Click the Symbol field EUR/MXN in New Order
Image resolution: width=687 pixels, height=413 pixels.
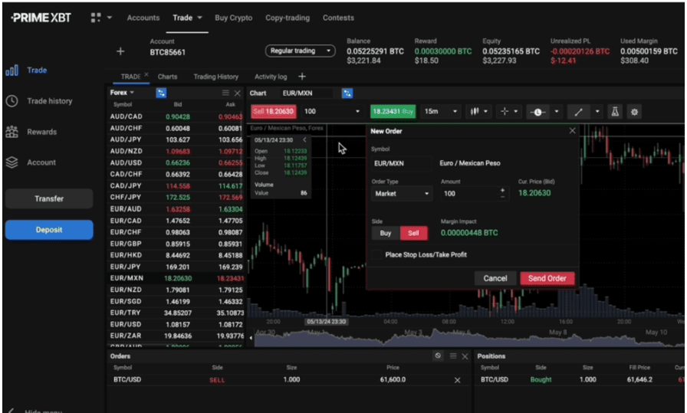401,163
